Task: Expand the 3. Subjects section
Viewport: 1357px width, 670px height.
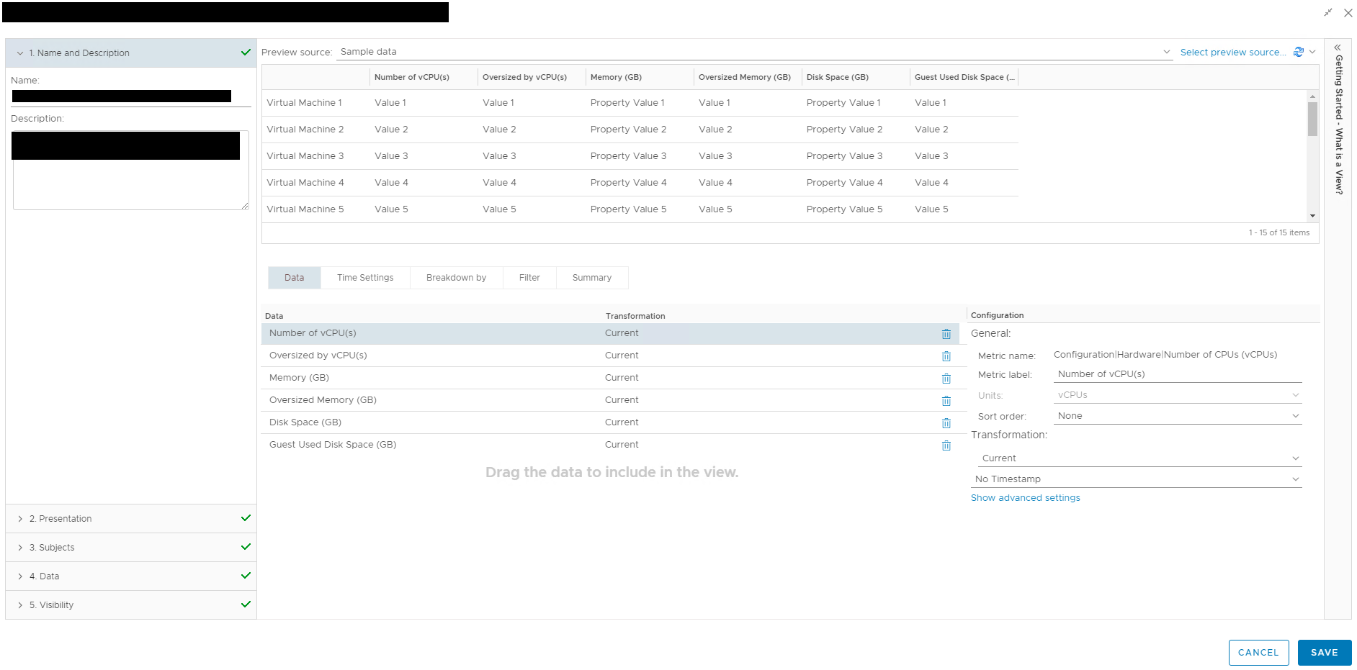Action: (56, 548)
